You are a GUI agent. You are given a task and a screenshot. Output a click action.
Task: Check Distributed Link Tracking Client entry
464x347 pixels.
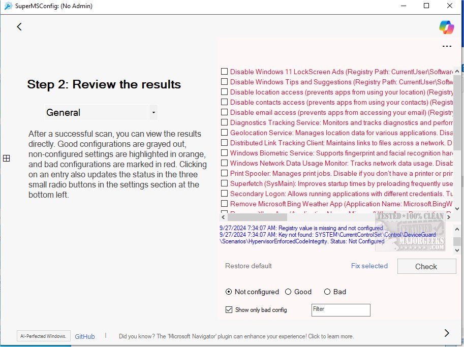(x=224, y=143)
